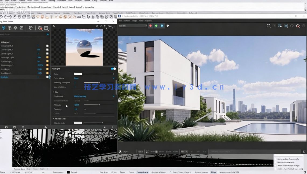
Task: Disable the SunLight enable switch
Action: pos(113,69)
